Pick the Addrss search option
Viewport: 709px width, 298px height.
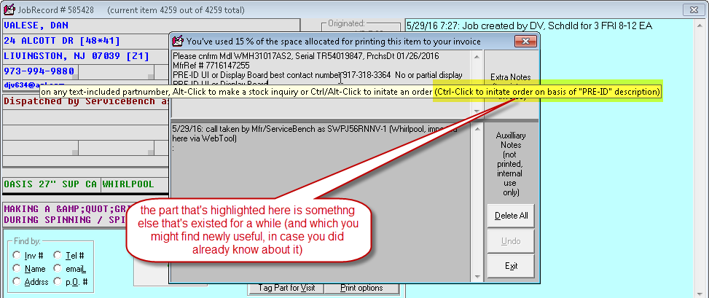point(17,281)
